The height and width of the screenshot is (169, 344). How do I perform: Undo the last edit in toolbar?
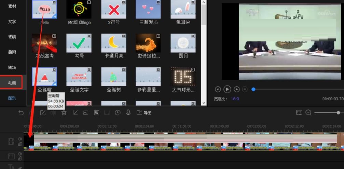pos(21,113)
